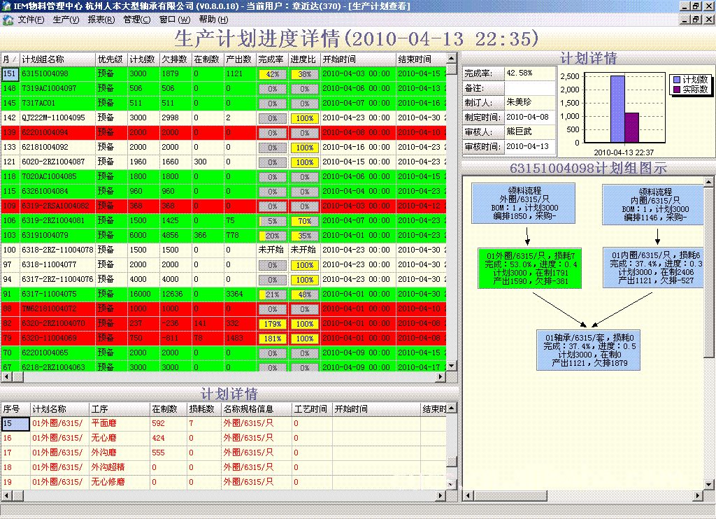Click left arrow of plan table horizontal scrollbar
This screenshot has width=716, height=519.
6,376
